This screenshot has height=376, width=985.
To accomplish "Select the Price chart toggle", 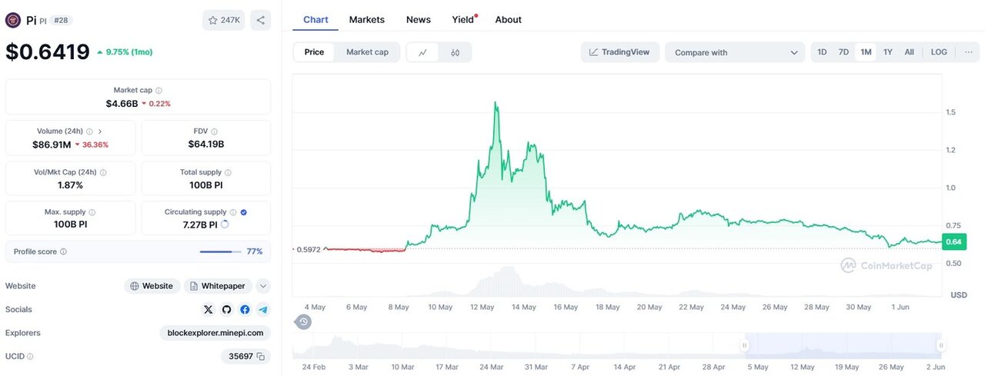I will [x=314, y=52].
